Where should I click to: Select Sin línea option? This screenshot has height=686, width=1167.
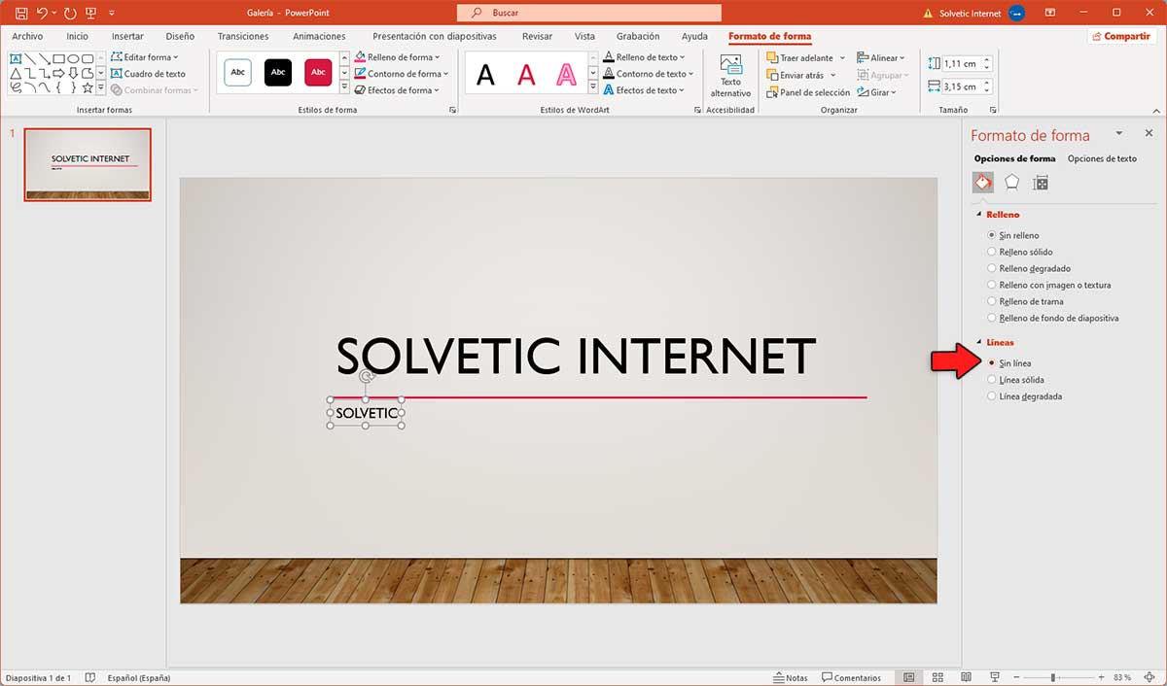(x=1008, y=363)
